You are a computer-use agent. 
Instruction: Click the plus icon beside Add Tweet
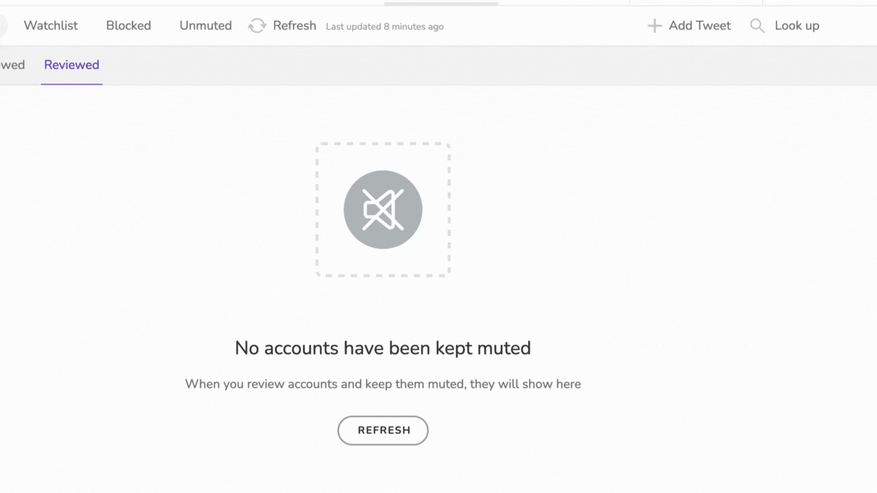[654, 26]
